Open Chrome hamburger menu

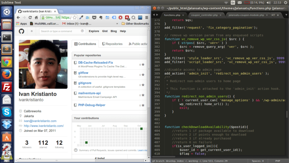click(x=147, y=17)
